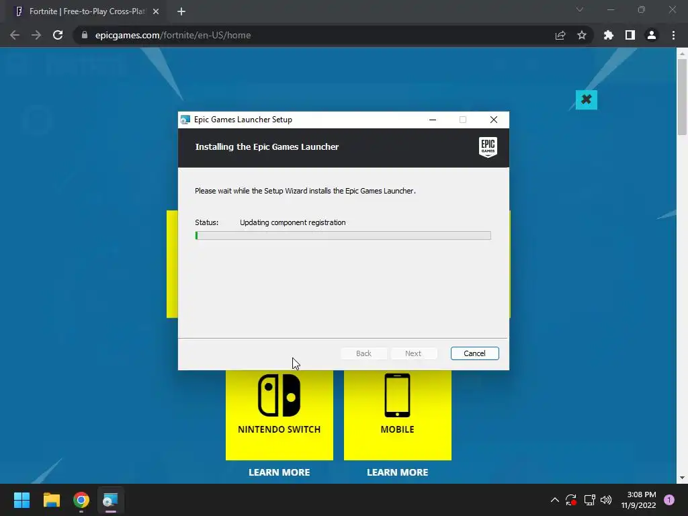Open a new Chrome tab
Image resolution: width=688 pixels, height=516 pixels.
(181, 11)
